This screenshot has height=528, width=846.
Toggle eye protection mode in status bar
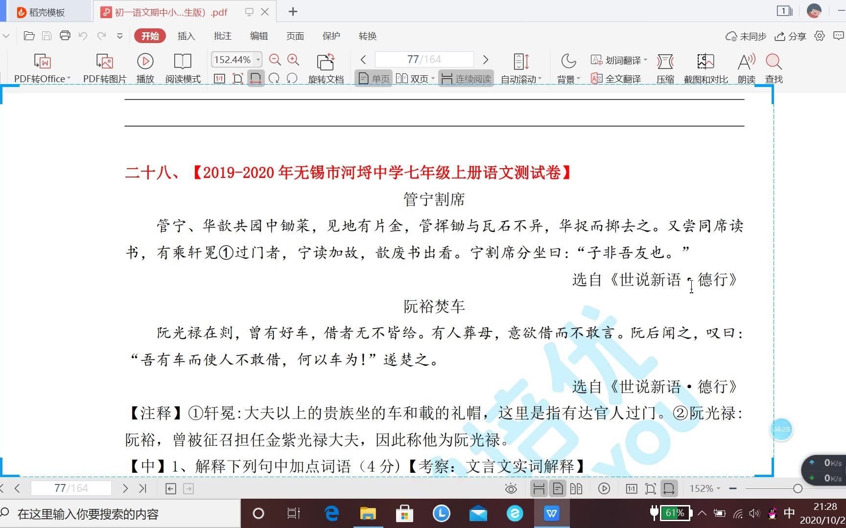511,488
